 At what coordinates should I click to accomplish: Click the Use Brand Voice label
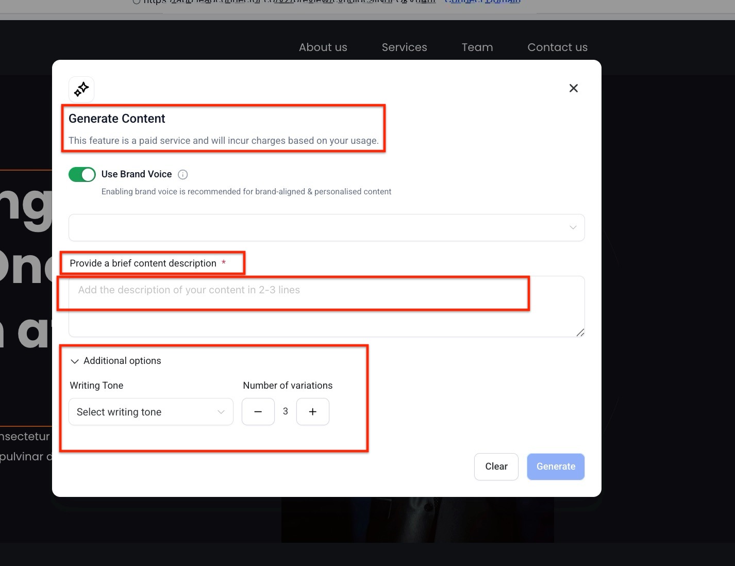point(137,174)
